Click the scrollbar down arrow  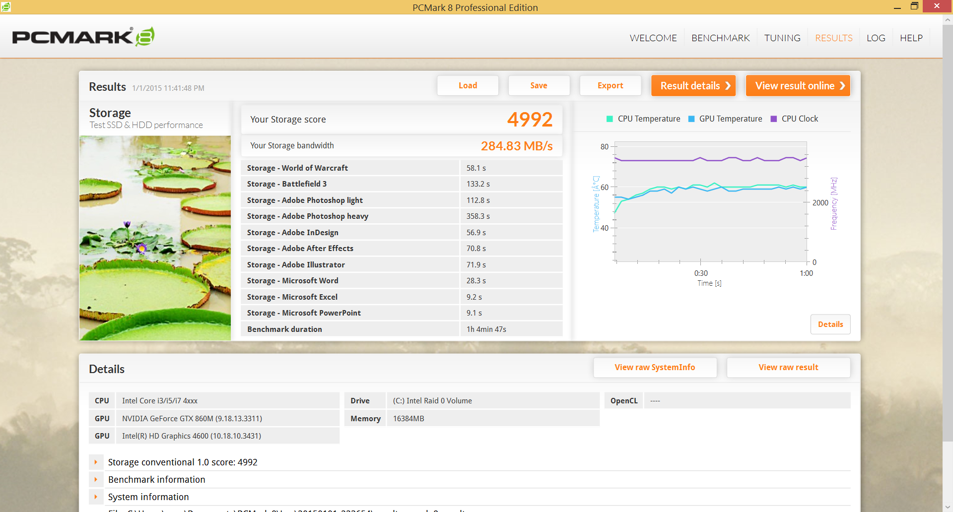pos(948,507)
